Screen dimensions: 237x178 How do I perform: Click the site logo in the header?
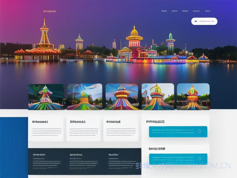point(49,11)
